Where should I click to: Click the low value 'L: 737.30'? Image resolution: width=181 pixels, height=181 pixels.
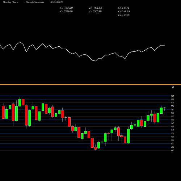click(x=96, y=12)
